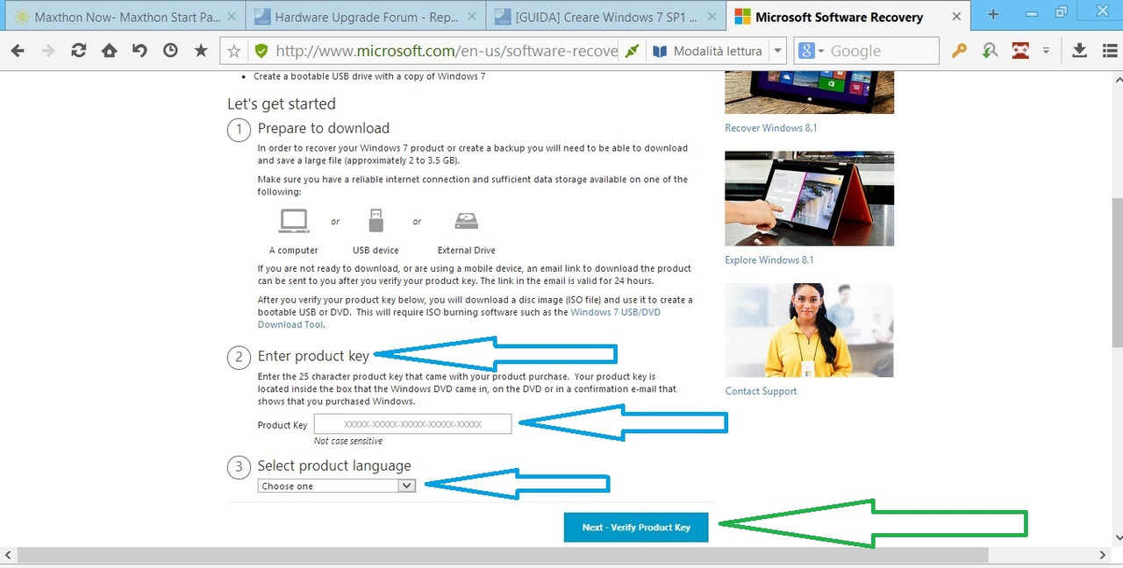Click the address bar URL

click(x=447, y=51)
